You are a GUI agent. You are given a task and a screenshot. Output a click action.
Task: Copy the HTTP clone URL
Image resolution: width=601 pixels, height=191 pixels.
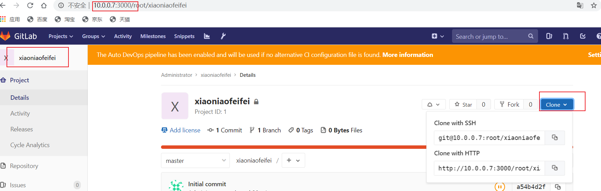click(x=555, y=168)
